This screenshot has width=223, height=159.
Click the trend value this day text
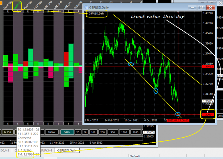(x=157, y=17)
